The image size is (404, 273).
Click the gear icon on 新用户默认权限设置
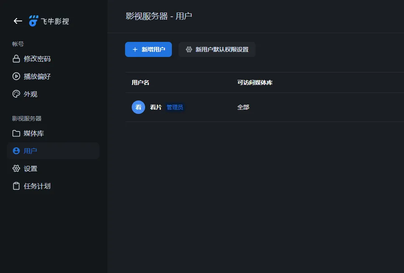coord(189,49)
